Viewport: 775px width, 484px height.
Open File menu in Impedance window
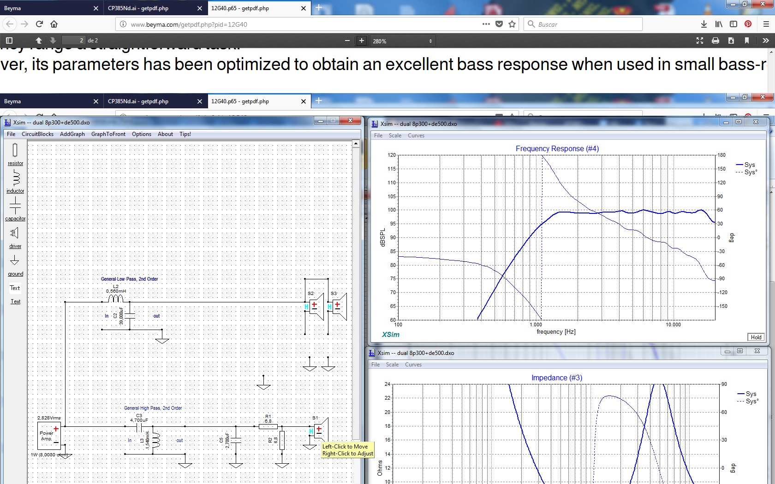click(376, 365)
